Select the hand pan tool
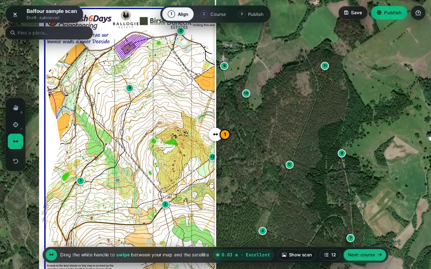The width and height of the screenshot is (431, 269). pyautogui.click(x=16, y=108)
